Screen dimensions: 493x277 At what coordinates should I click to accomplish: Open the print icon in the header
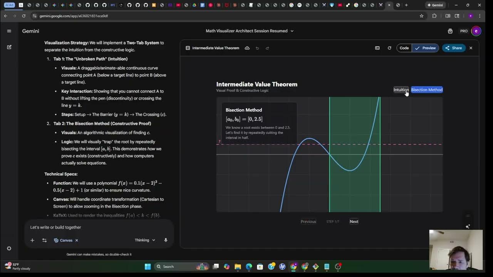click(x=450, y=31)
